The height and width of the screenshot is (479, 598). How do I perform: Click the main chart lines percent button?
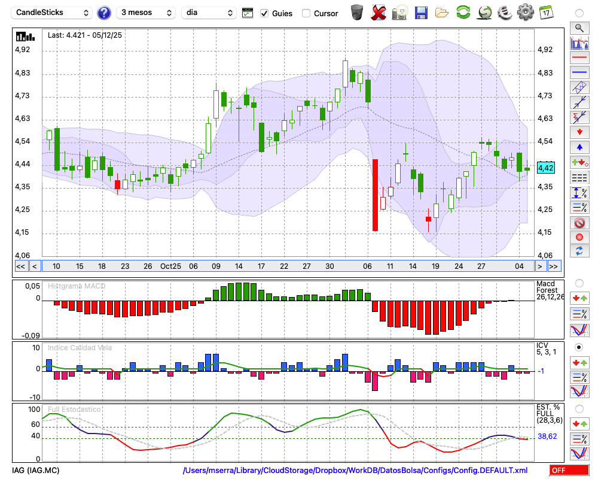pyautogui.click(x=579, y=207)
